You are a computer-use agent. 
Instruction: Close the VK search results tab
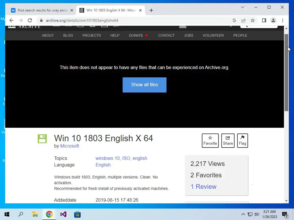(71, 10)
